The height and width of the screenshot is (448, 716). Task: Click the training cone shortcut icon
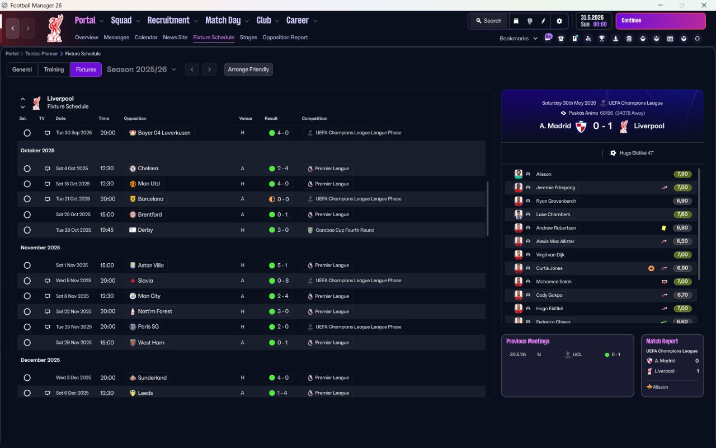coord(615,39)
